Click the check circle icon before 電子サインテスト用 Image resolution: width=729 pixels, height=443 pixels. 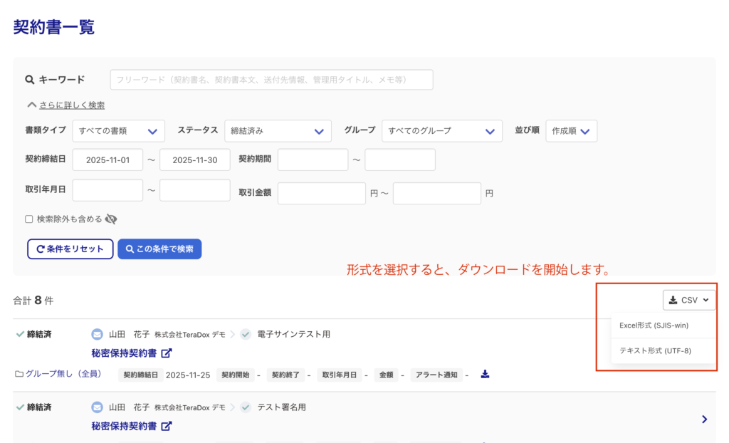pos(246,334)
